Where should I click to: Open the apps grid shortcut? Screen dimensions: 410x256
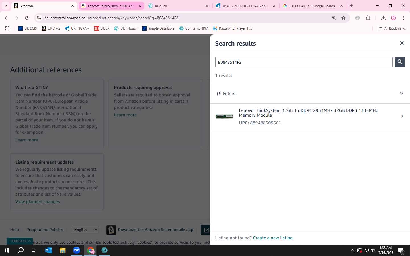[x=7, y=28]
